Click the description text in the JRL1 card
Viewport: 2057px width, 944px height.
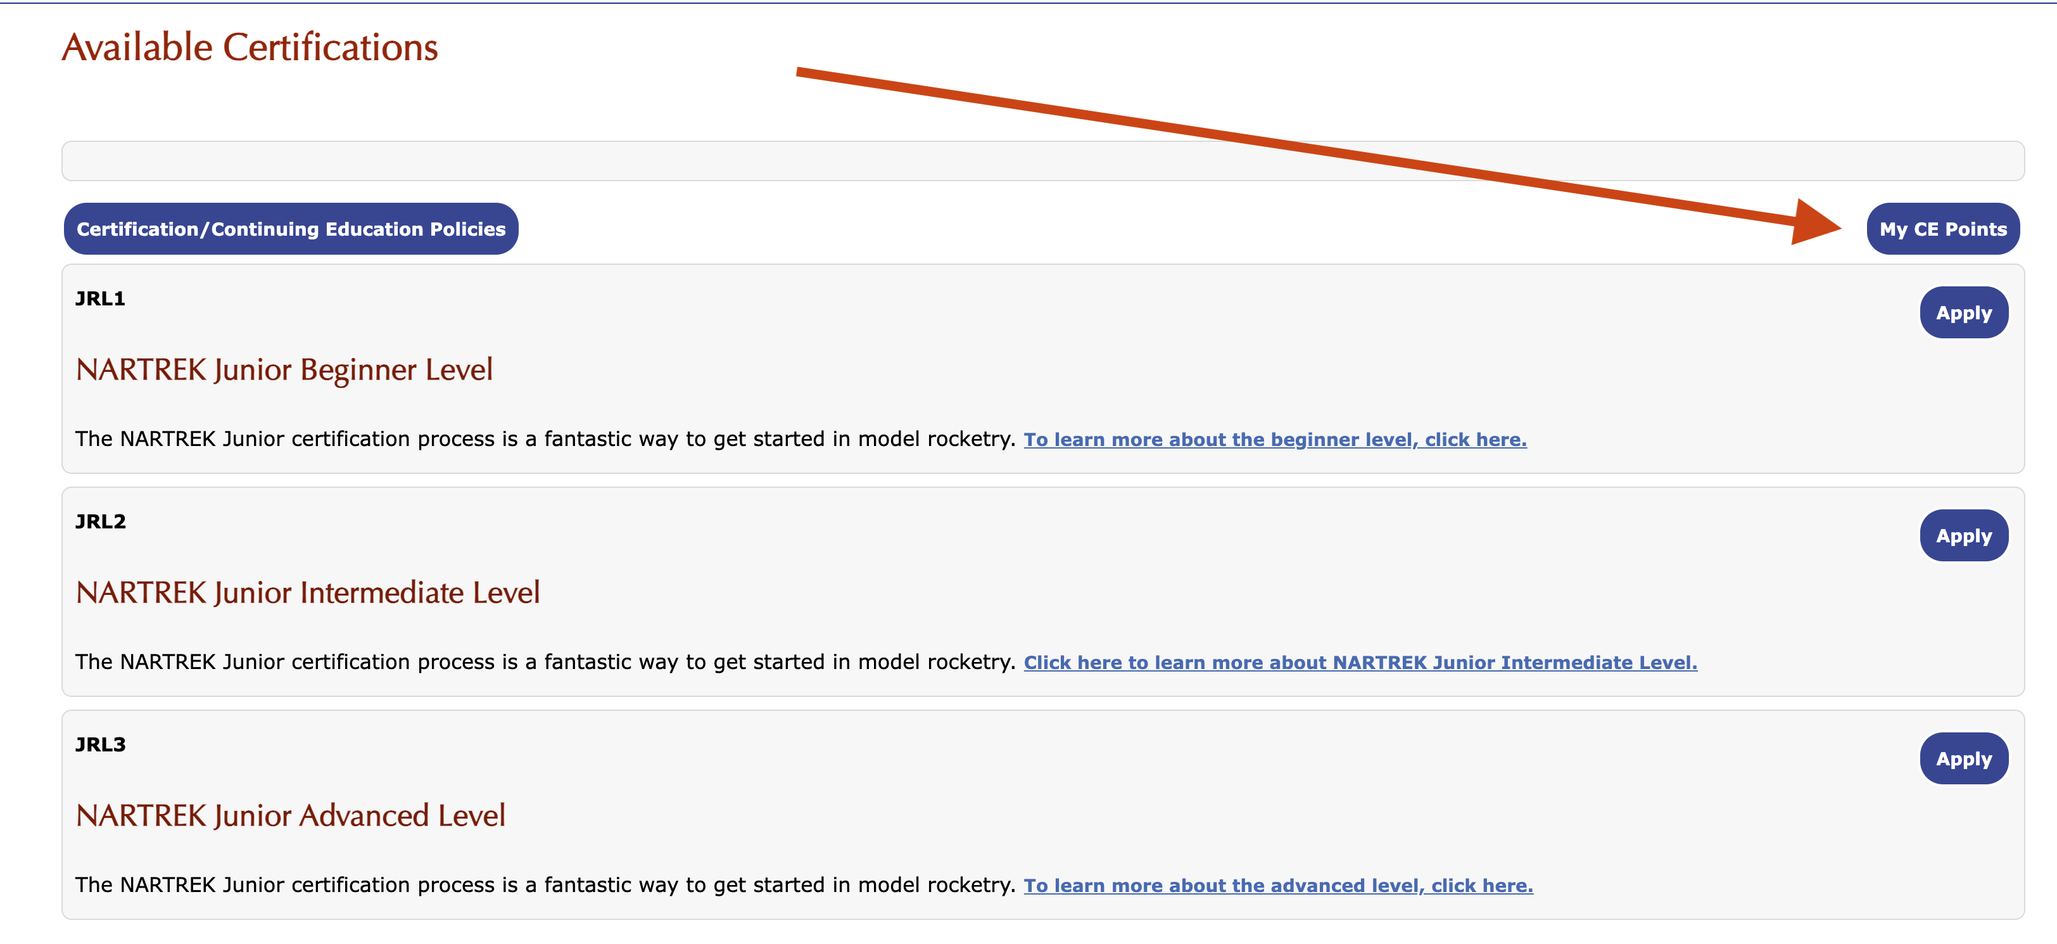545,439
